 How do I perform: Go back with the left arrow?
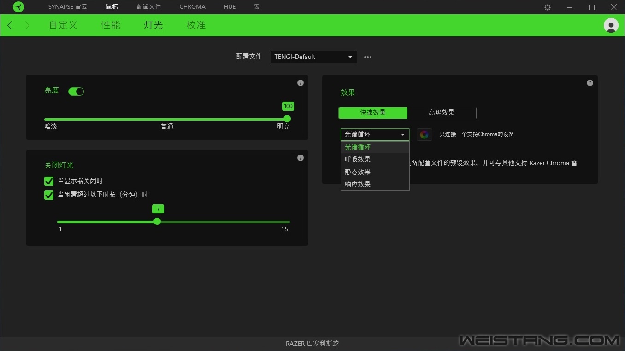coord(10,25)
